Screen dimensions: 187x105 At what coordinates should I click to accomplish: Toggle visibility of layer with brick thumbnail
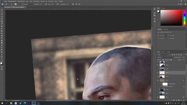pos(158,80)
